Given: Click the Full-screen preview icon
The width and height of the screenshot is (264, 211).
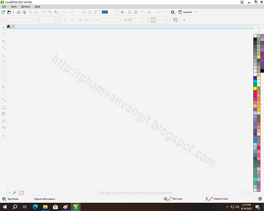Looking at the screenshot, I should [122, 12].
